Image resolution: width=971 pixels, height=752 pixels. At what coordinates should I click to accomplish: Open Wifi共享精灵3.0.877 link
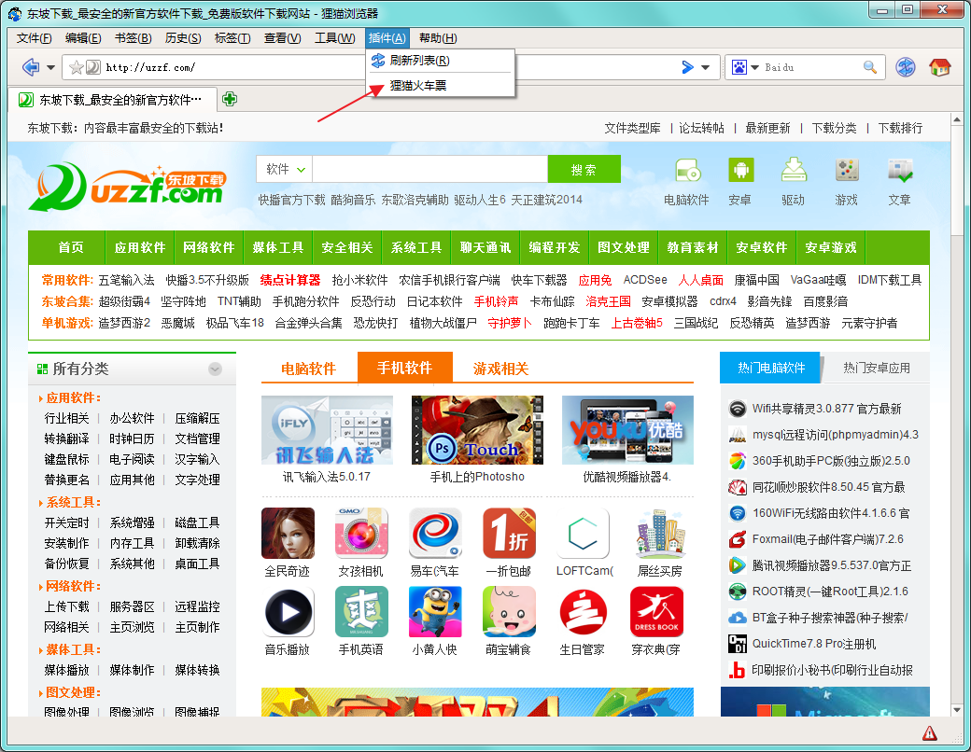(x=826, y=409)
